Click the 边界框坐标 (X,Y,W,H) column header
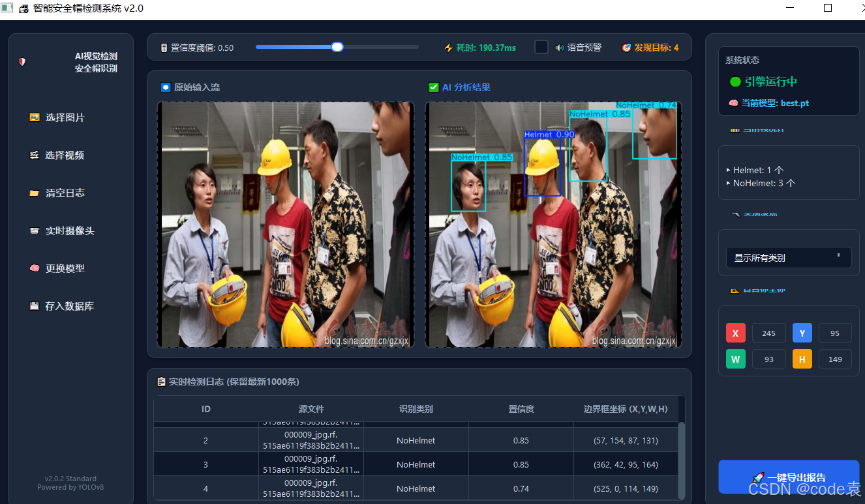This screenshot has height=504, width=865. click(626, 409)
